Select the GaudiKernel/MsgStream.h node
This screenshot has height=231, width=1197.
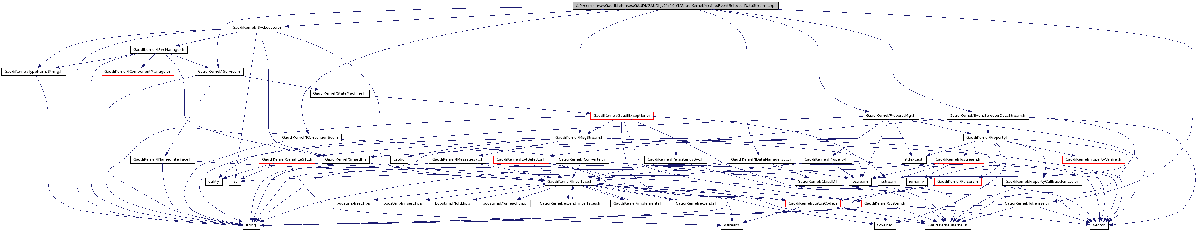[x=579, y=137]
